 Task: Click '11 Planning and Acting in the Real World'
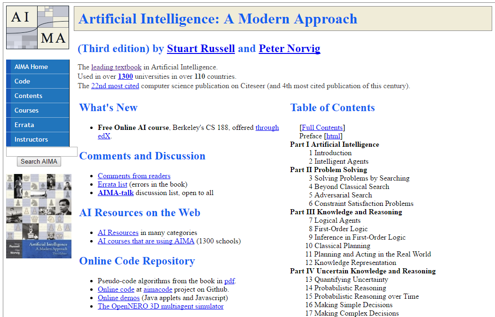(368, 254)
